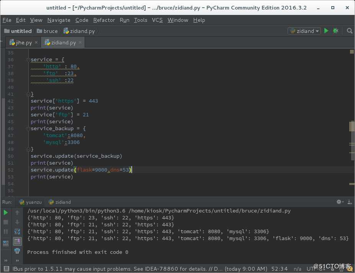Open the Window menu
355x273 pixels.
[178, 20]
